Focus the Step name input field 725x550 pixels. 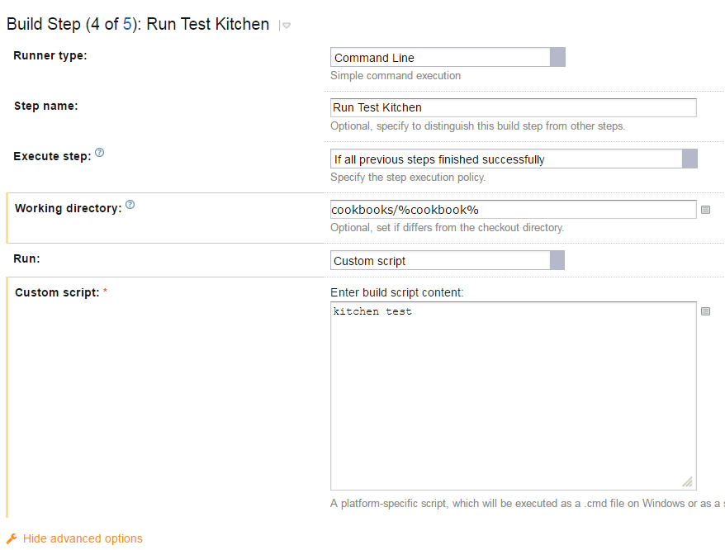pyautogui.click(x=514, y=108)
